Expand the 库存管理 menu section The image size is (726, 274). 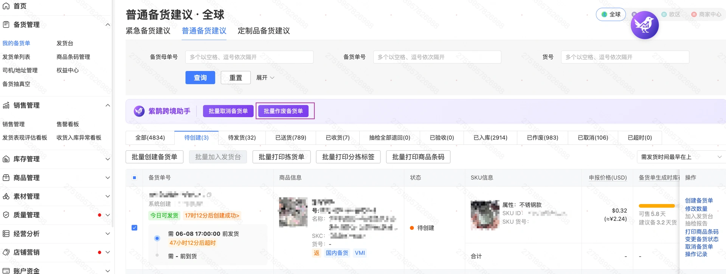point(107,159)
